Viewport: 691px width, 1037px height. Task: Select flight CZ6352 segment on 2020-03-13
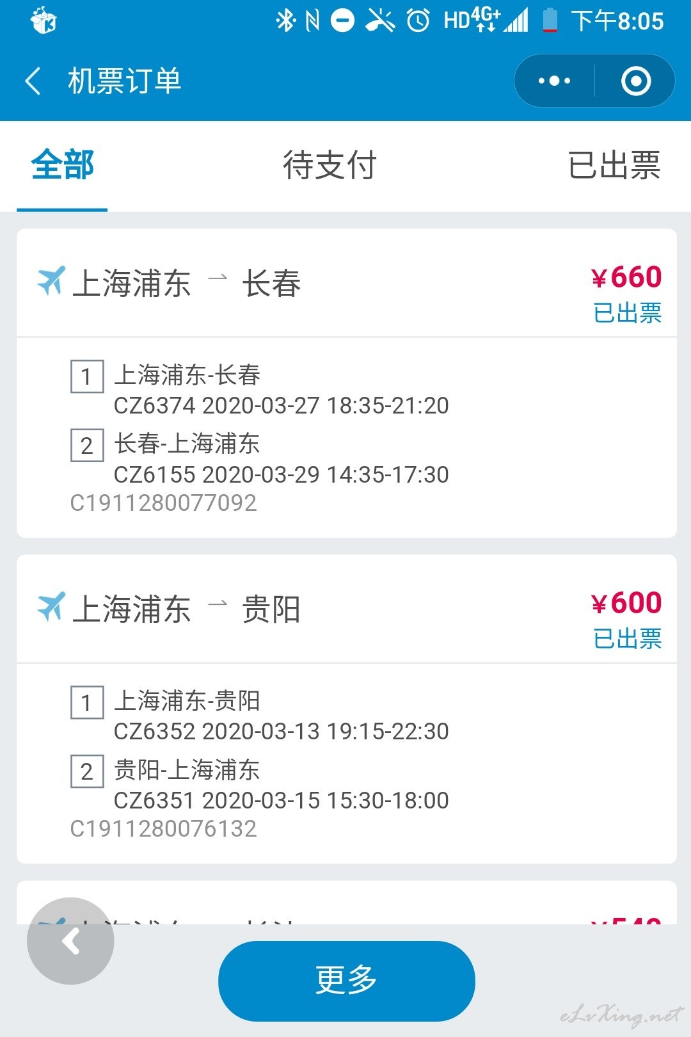[x=281, y=731]
